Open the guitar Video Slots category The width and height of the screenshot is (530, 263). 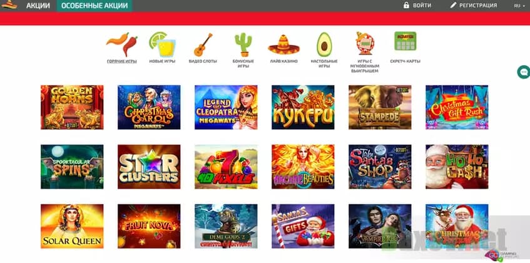pyautogui.click(x=203, y=44)
